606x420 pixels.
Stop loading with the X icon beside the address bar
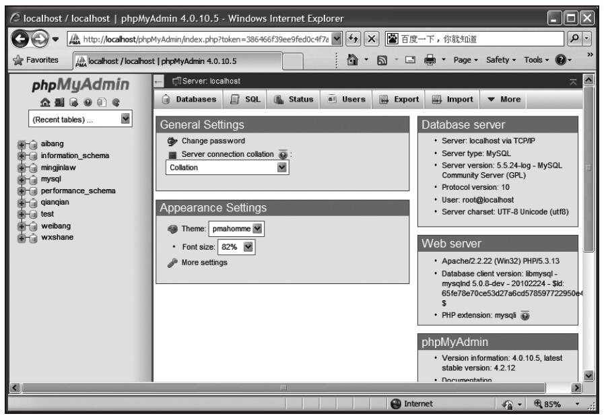tap(371, 38)
